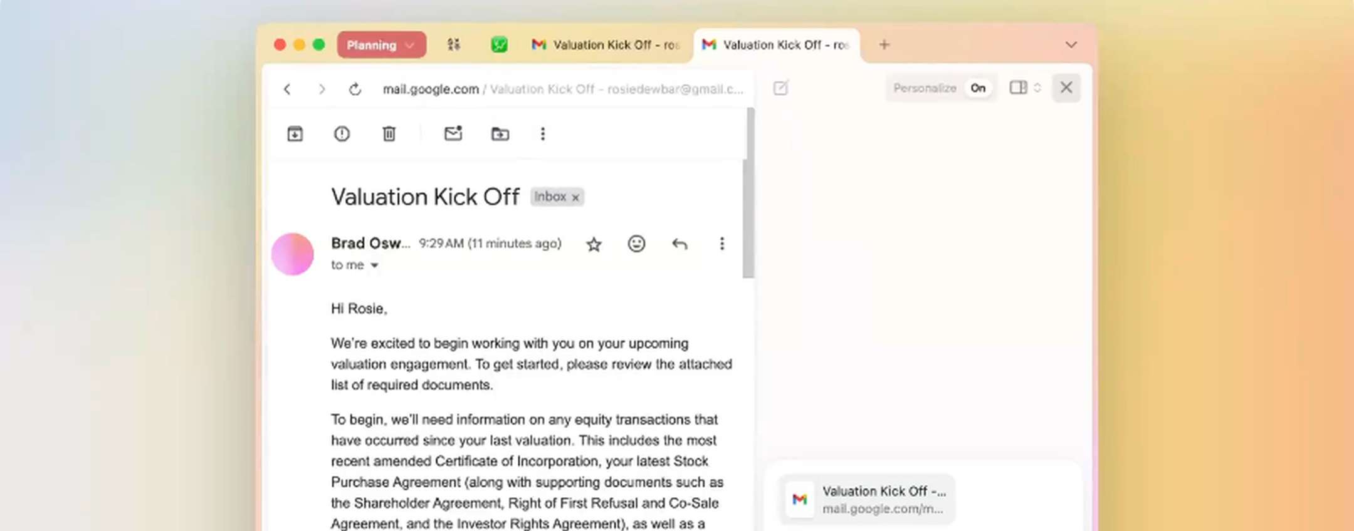Go back with the browser back arrow
Image resolution: width=1354 pixels, height=531 pixels.
[x=287, y=89]
